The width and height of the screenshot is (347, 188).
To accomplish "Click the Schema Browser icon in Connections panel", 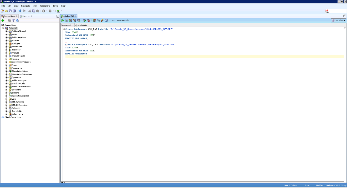I will 17,21.
